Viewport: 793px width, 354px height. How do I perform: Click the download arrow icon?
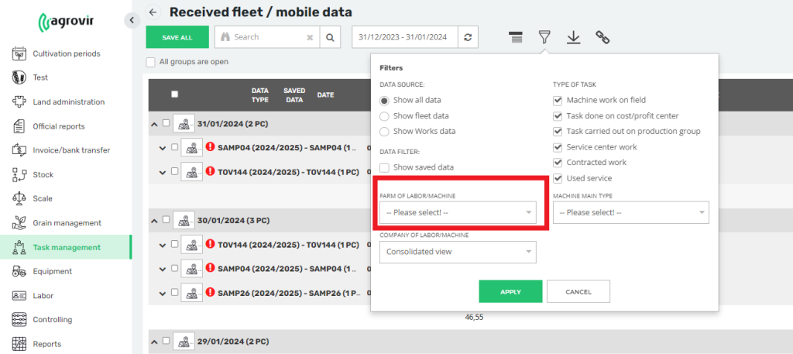pos(573,37)
